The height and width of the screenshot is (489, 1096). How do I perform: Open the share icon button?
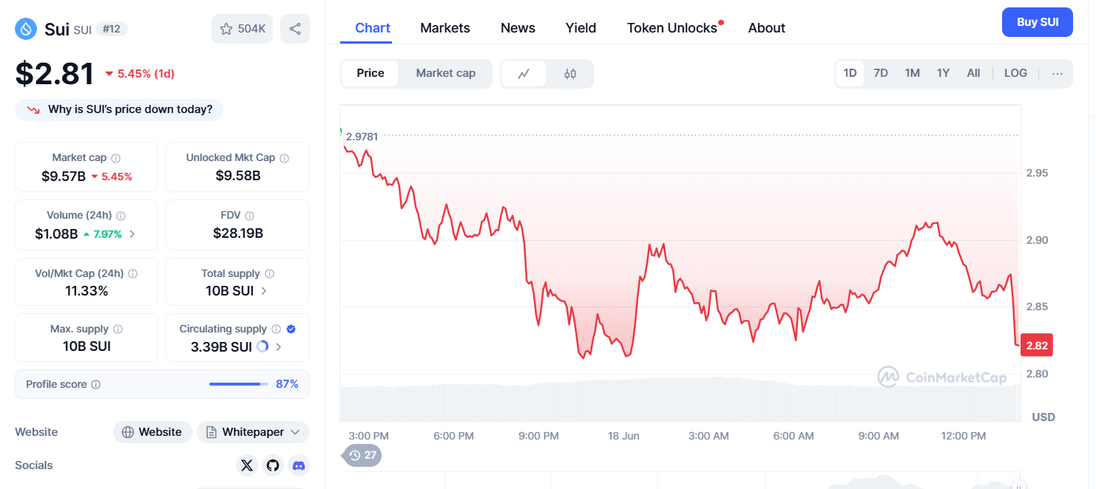tap(295, 29)
